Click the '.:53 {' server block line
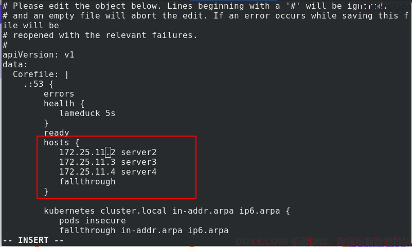 click(x=39, y=84)
